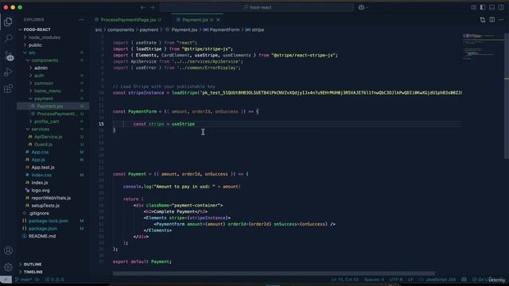Click the Go Back arrow in title bar

click(143, 7)
